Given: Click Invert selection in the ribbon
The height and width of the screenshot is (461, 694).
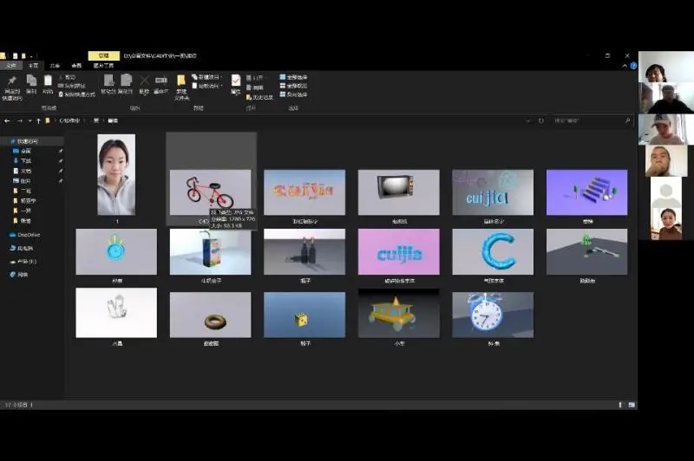Looking at the screenshot, I should click(293, 94).
